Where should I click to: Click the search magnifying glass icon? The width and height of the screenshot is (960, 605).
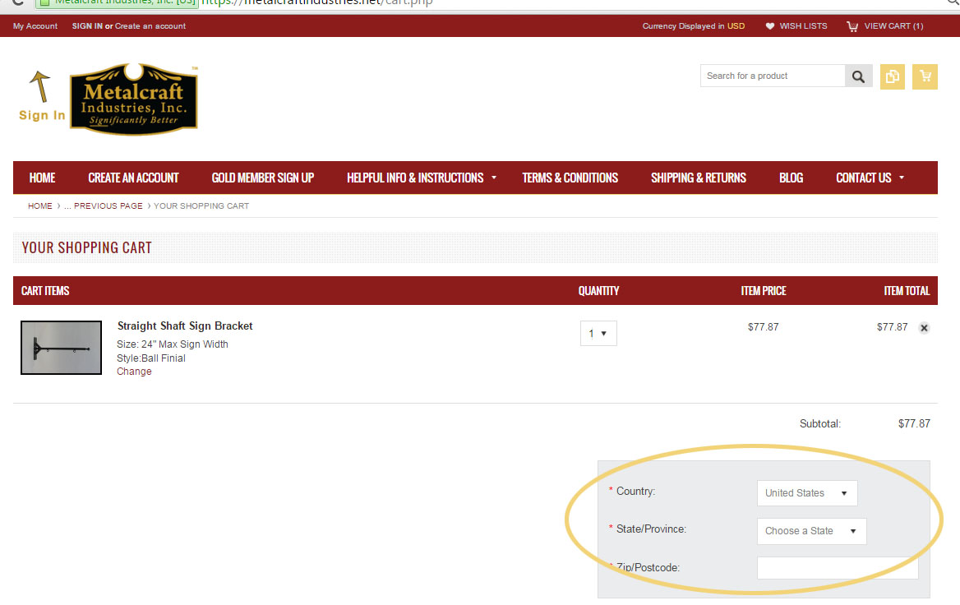pyautogui.click(x=858, y=76)
